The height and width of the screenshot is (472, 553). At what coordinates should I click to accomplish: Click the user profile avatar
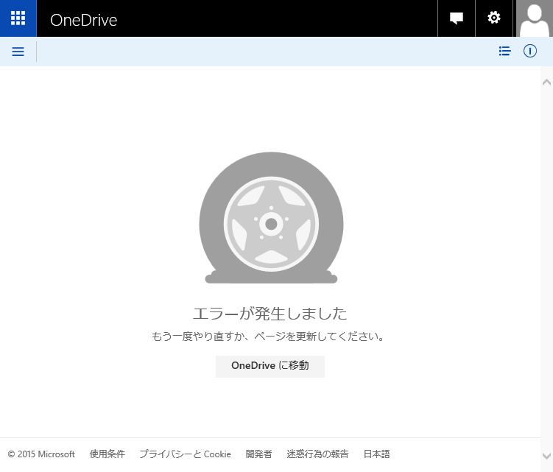534,18
